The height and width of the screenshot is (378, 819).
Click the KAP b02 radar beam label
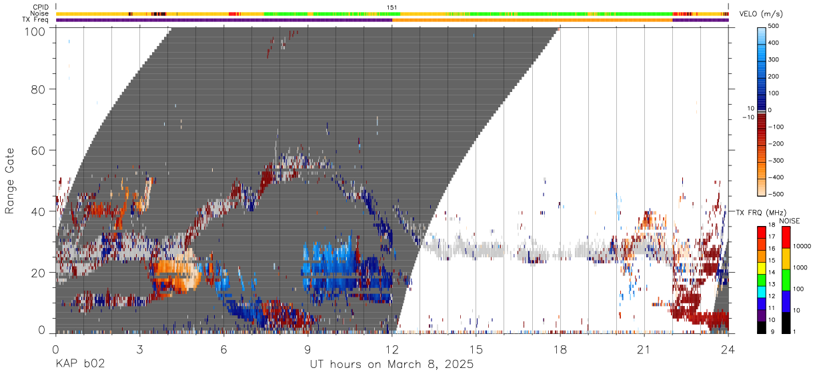click(80, 365)
